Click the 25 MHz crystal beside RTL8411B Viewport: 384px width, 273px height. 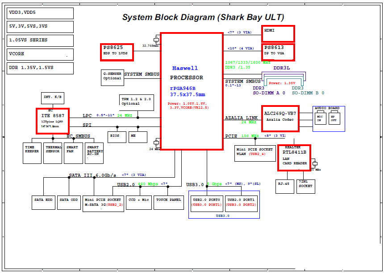pos(315,163)
